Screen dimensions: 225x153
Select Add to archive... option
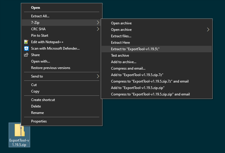click(x=123, y=62)
